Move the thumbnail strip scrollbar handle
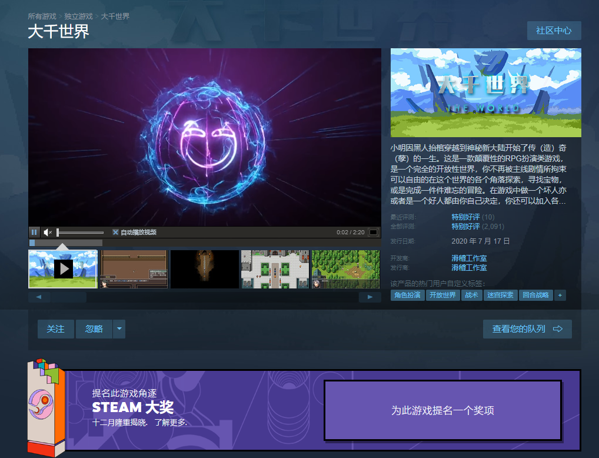This screenshot has height=458, width=599. pos(69,297)
